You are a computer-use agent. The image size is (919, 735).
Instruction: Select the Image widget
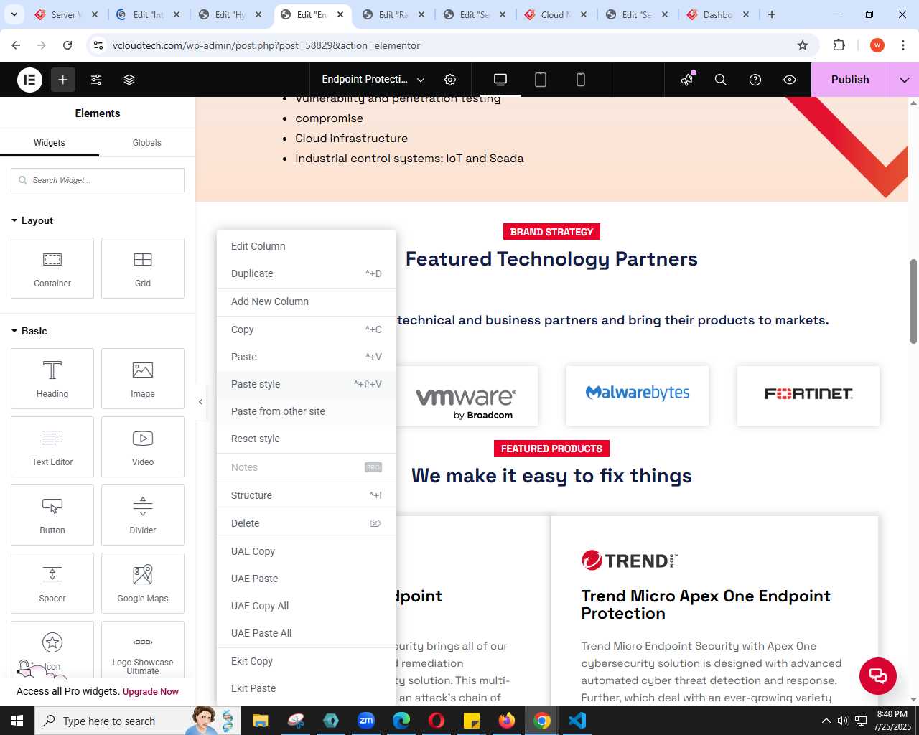click(143, 379)
